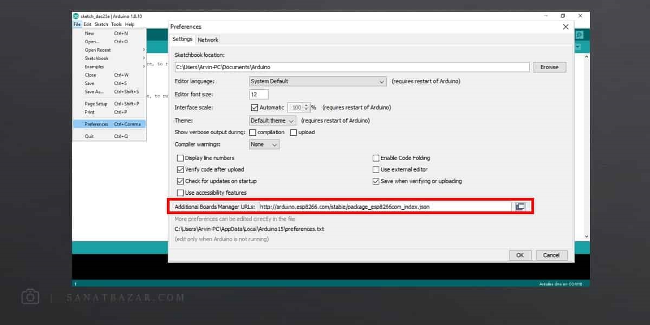
Task: Minimize the Arduino window
Action: pyautogui.click(x=545, y=16)
